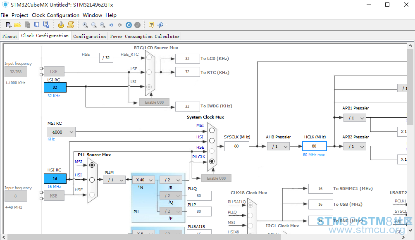Open the Clock Configuration menu
Viewport: 415px width, 240px height.
(55, 15)
